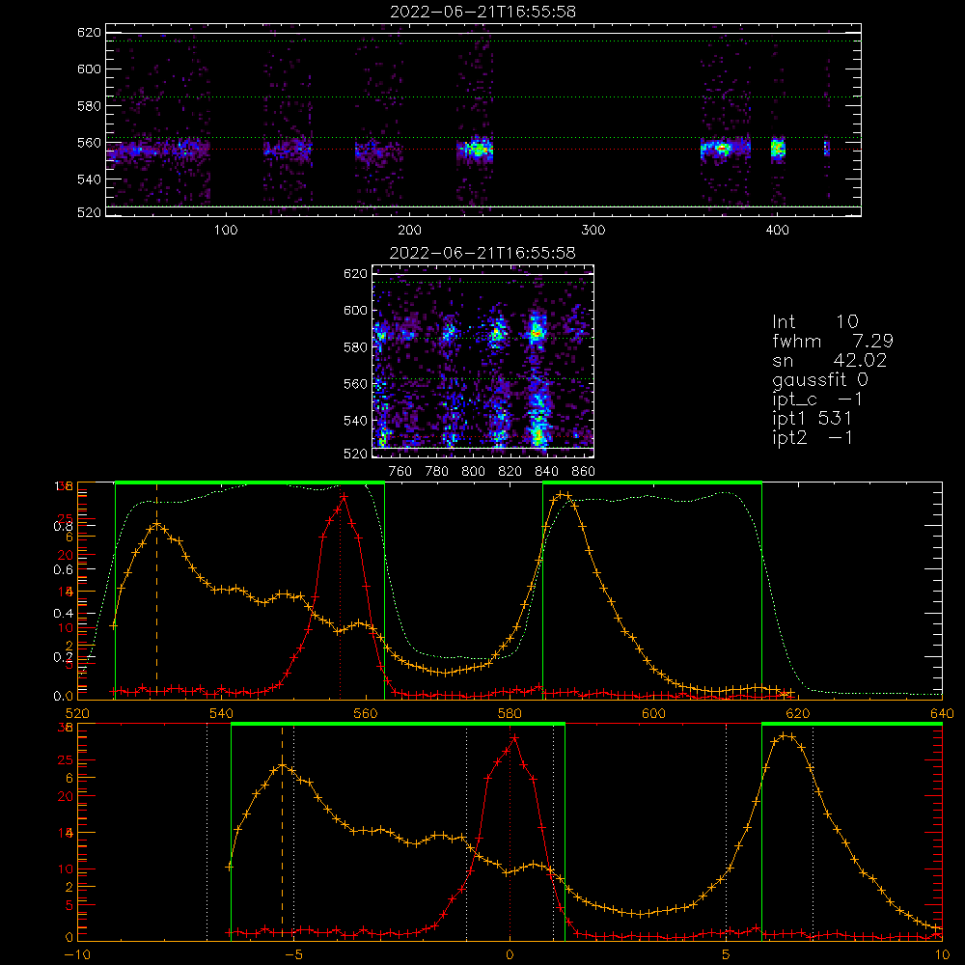Click the '0.8' white y-axis label in profile plot
Screen dimensions: 965x965
[x=63, y=526]
